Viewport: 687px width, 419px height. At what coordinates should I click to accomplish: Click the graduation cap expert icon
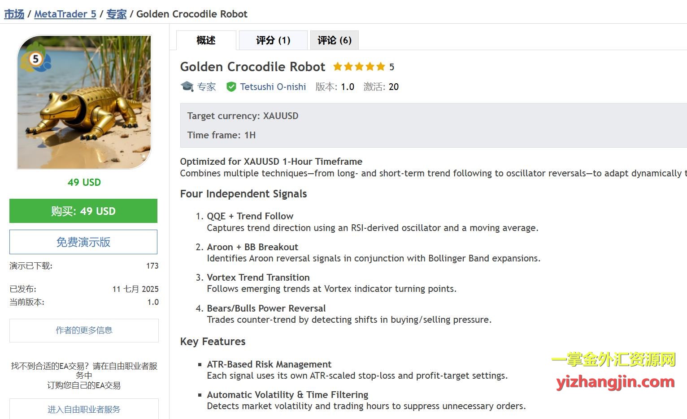[187, 86]
